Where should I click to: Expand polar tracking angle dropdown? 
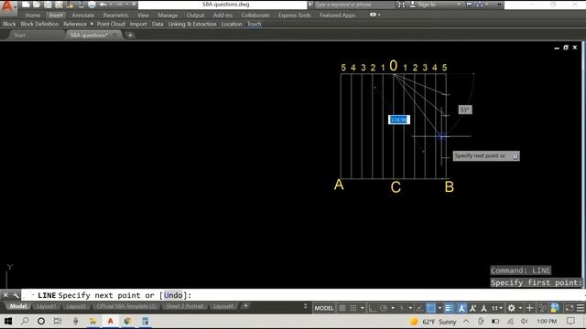(x=393, y=308)
